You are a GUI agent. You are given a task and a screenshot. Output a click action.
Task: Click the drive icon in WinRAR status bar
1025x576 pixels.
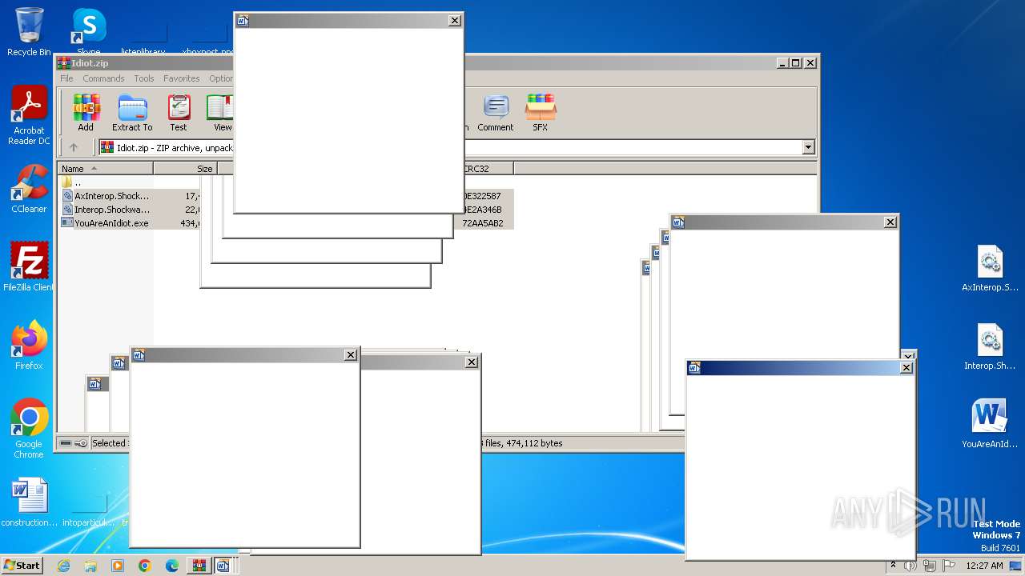coord(66,443)
